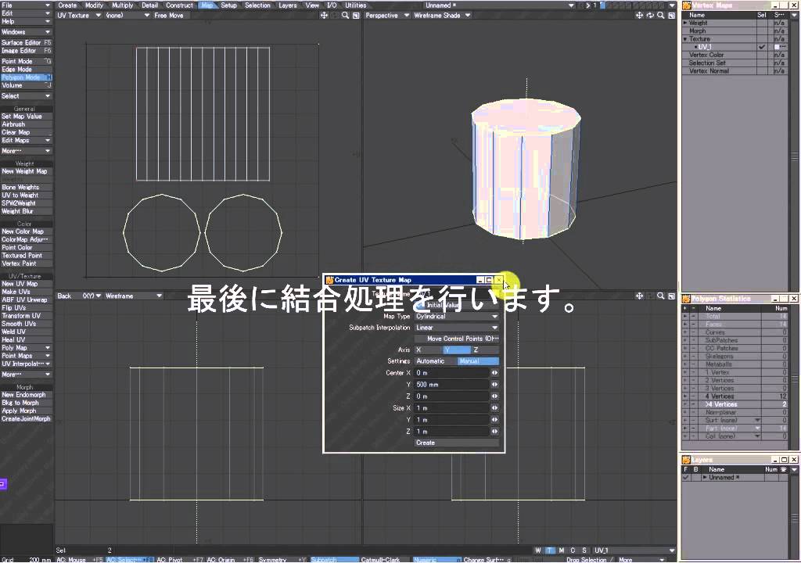Open the Wireframe Shade rendering dropdown
The height and width of the screenshot is (563, 801).
[x=442, y=16]
